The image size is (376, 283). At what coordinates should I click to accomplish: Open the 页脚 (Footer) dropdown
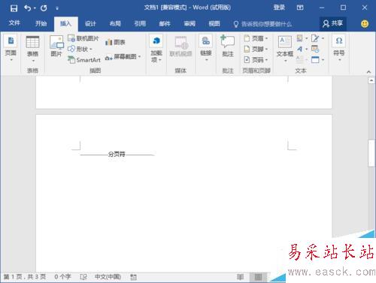pyautogui.click(x=256, y=49)
